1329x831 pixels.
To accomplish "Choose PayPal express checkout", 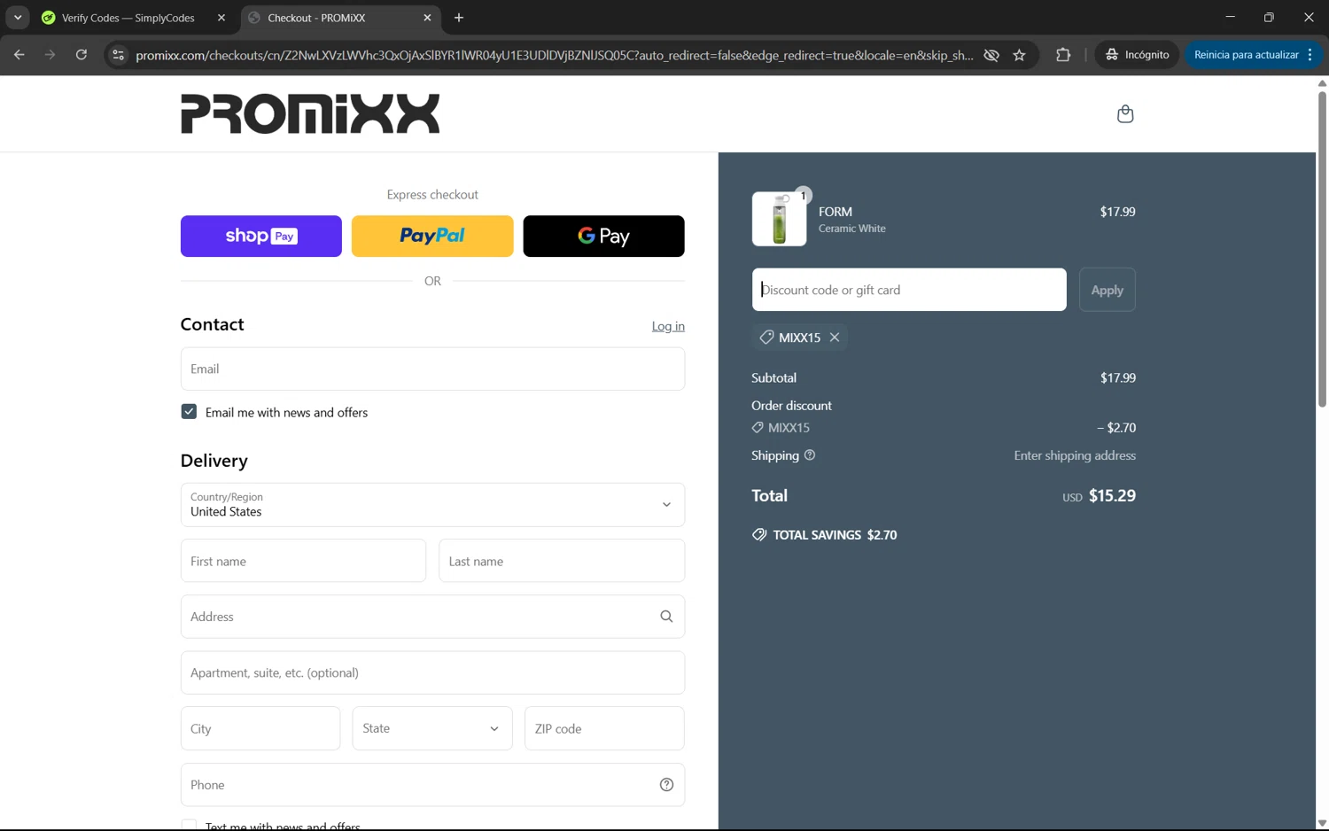I will 432,236.
